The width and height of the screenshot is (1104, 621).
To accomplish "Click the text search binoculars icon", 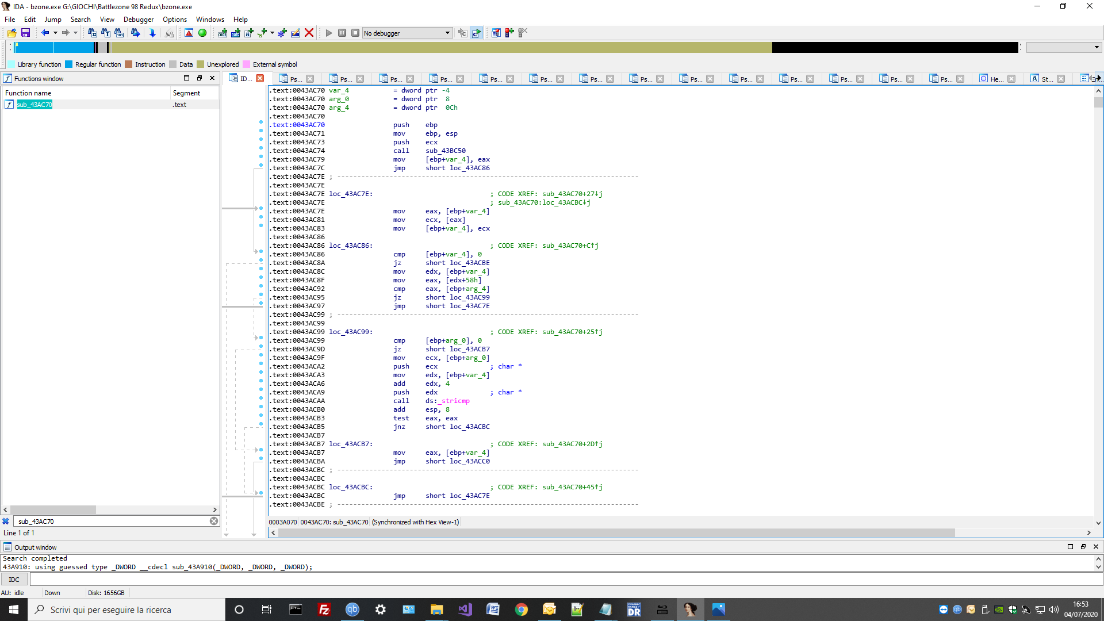I will pyautogui.click(x=106, y=33).
